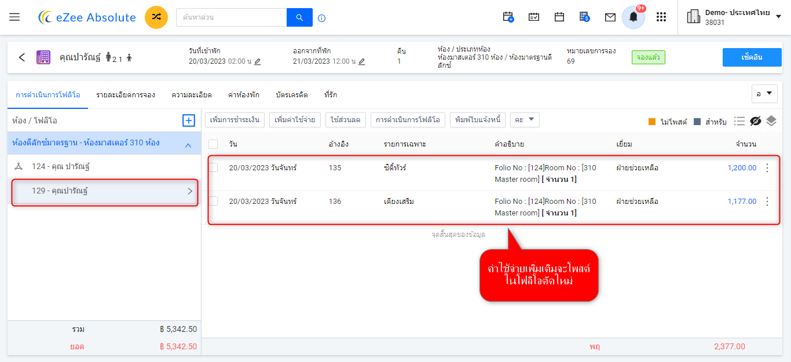Click the วัน column header
The height and width of the screenshot is (362, 791).
pyautogui.click(x=233, y=144)
